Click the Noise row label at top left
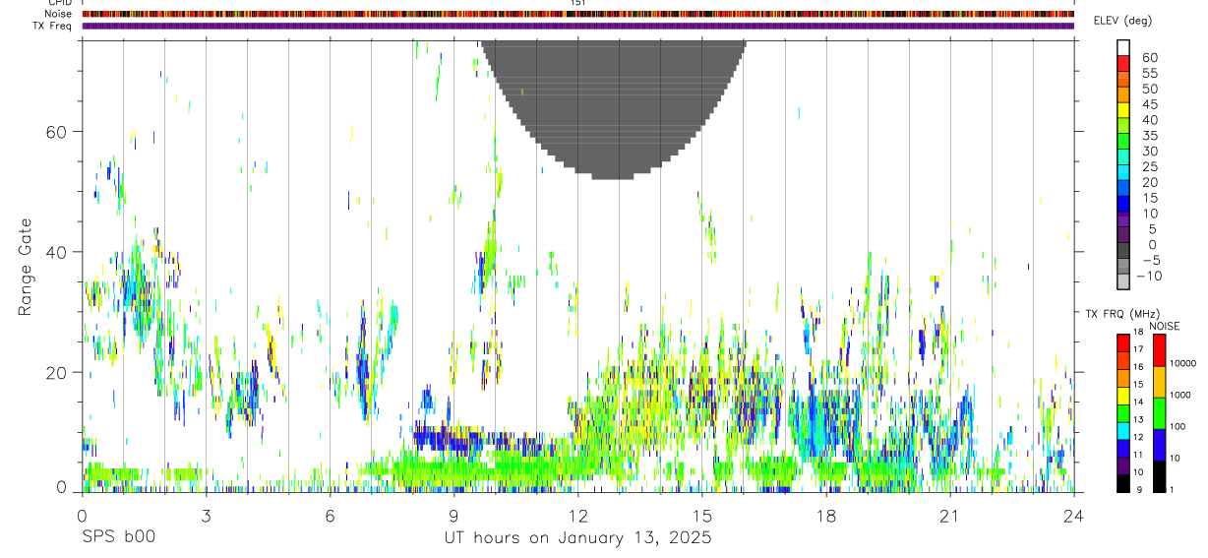1208x558 pixels. point(58,14)
